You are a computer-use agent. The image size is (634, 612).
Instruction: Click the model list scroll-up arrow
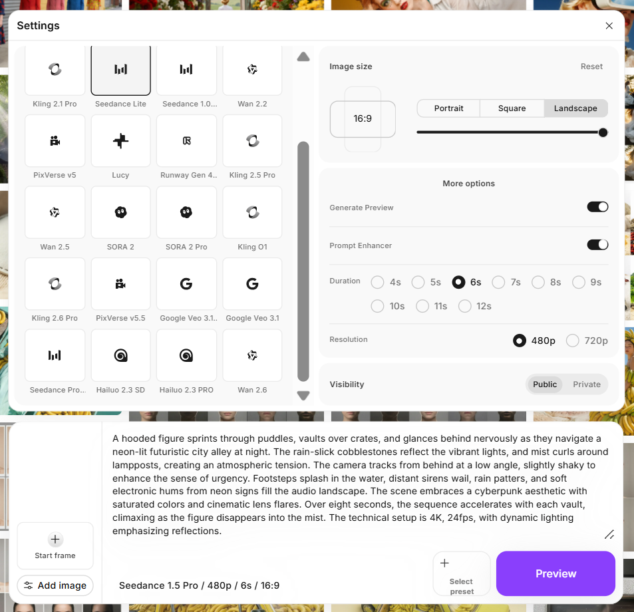click(303, 57)
